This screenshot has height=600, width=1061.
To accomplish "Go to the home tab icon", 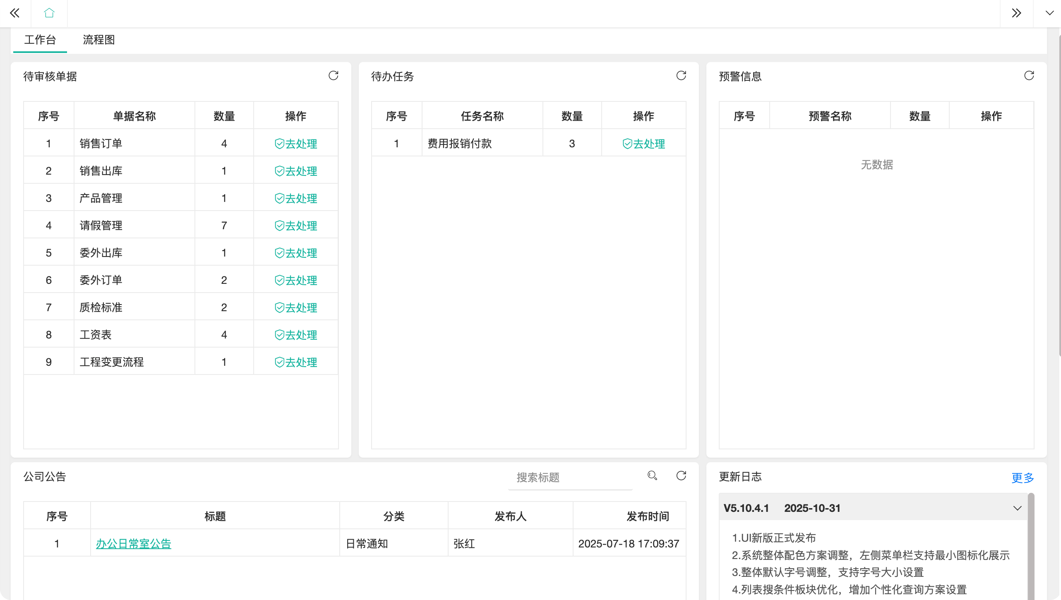I will [49, 13].
